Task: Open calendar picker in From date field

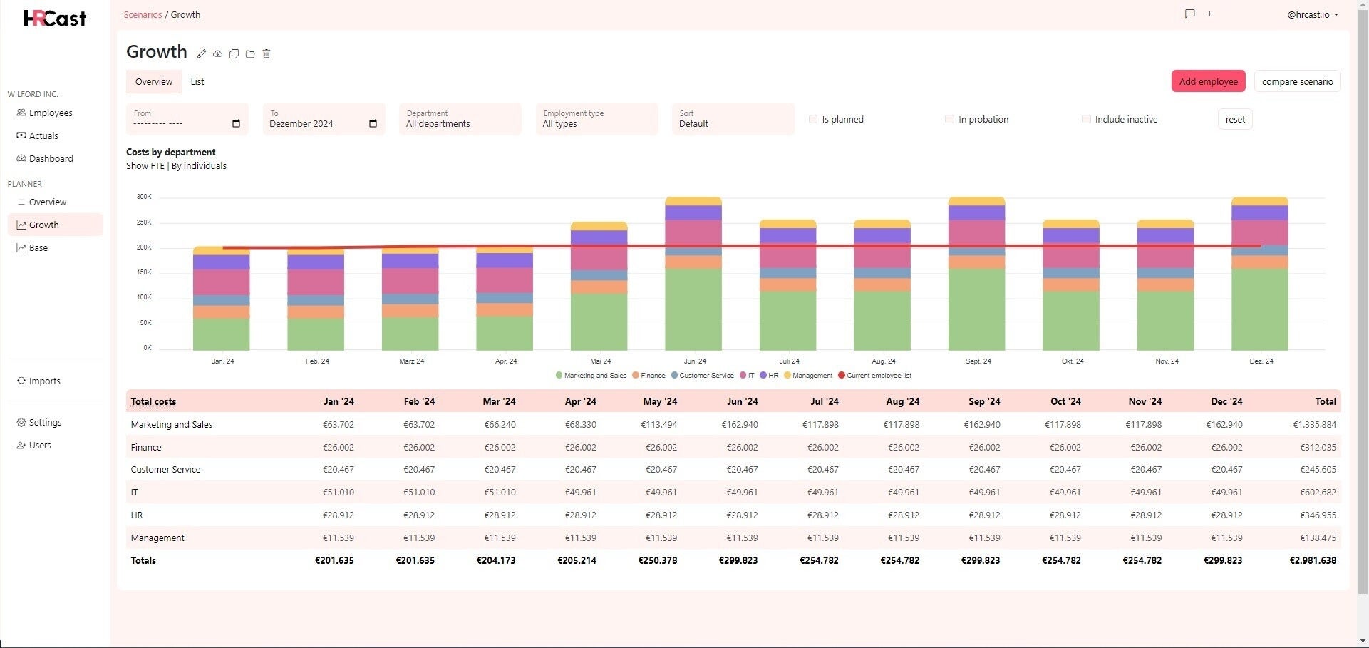Action: pyautogui.click(x=237, y=124)
